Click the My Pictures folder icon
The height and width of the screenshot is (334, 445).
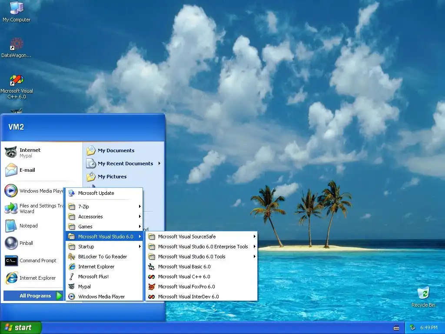point(91,177)
